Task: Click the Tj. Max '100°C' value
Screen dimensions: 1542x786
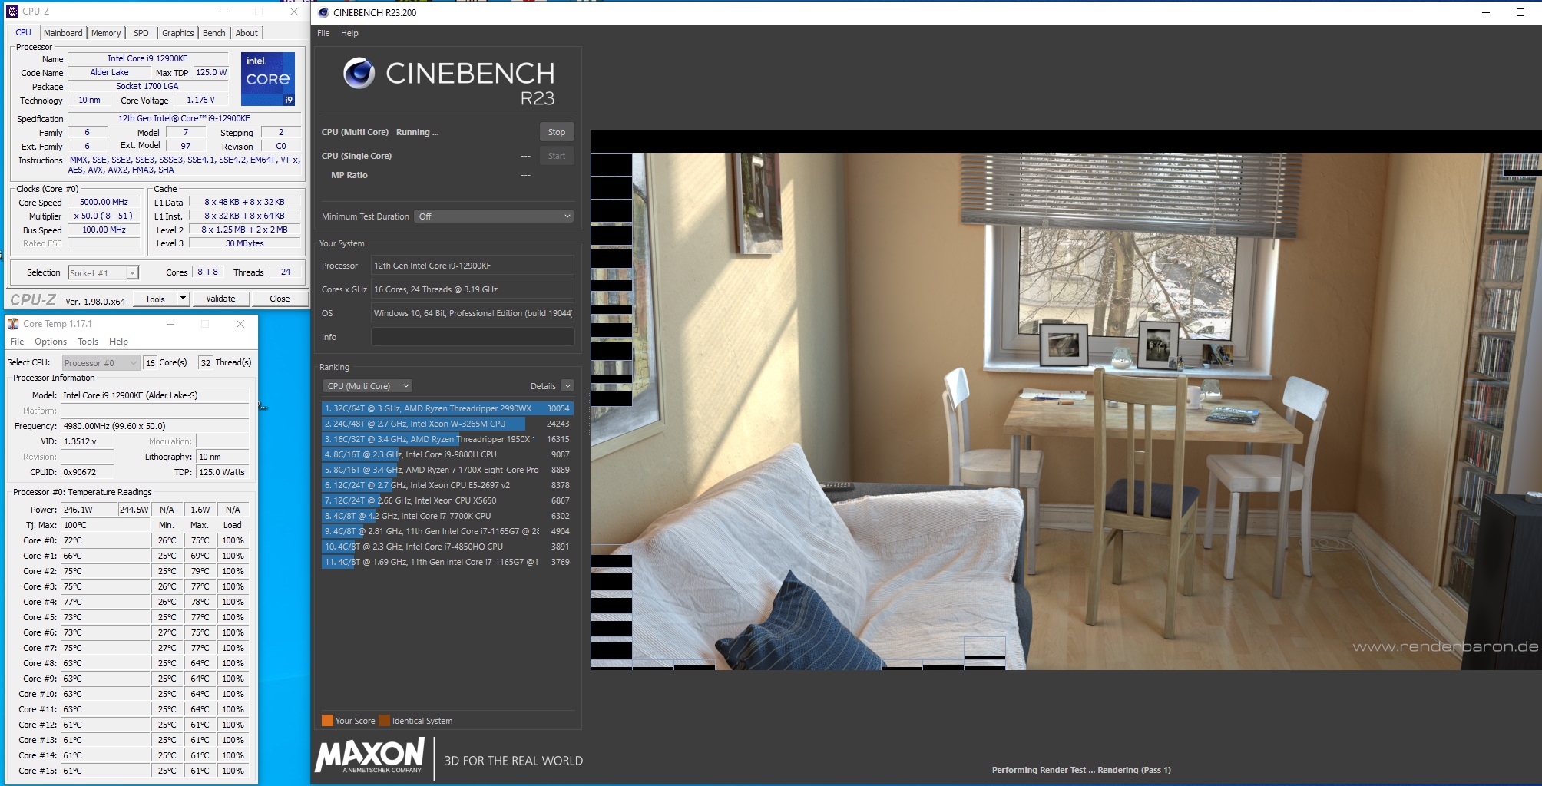Action: (x=106, y=525)
